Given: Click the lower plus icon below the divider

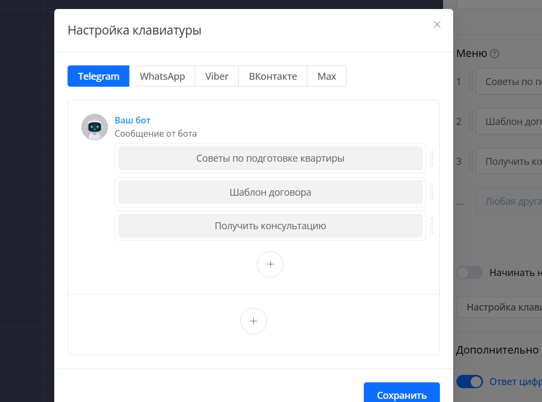Looking at the screenshot, I should [x=254, y=321].
